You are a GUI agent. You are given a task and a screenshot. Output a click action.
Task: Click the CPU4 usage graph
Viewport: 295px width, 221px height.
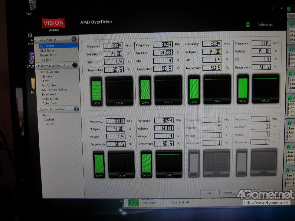tap(121, 164)
